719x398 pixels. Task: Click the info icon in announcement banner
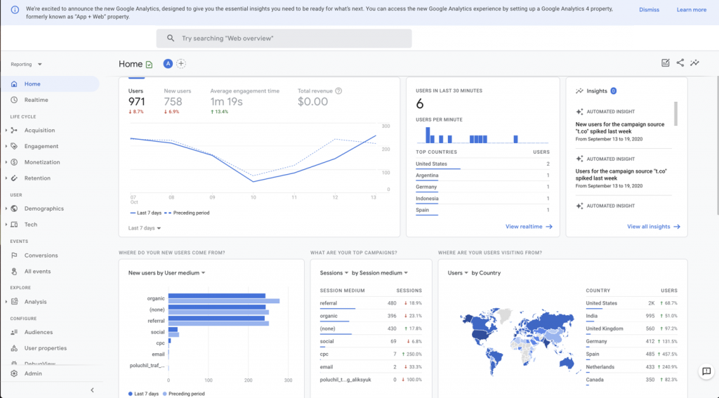tap(15, 10)
